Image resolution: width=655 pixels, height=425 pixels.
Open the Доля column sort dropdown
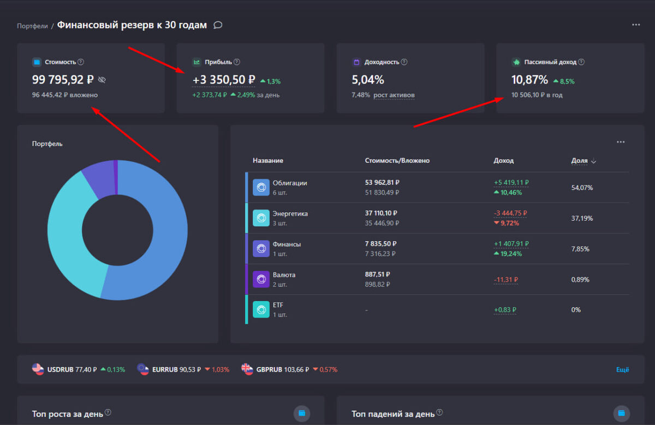pos(593,161)
